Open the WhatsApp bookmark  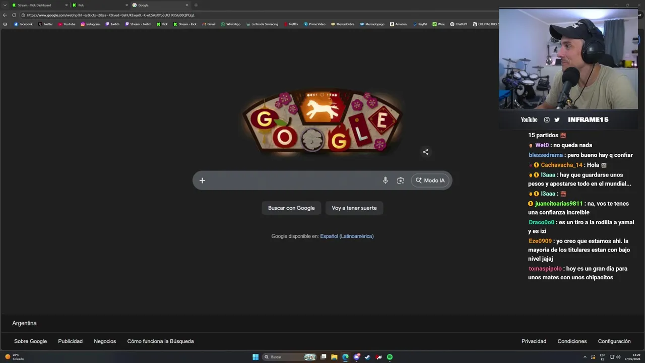point(231,24)
